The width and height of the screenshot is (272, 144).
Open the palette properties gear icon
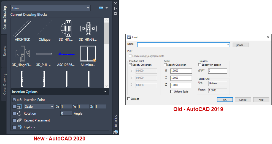click(x=115, y=14)
